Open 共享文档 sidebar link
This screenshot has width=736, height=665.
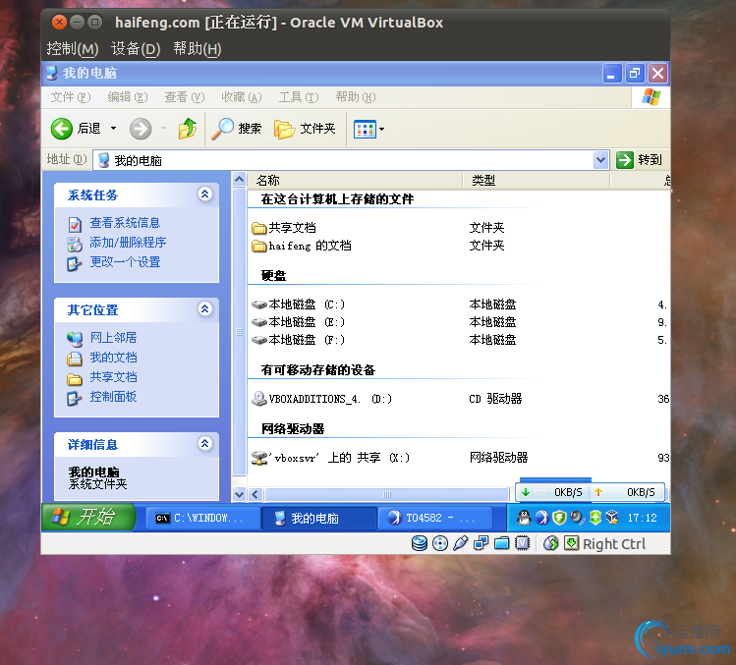point(113,377)
